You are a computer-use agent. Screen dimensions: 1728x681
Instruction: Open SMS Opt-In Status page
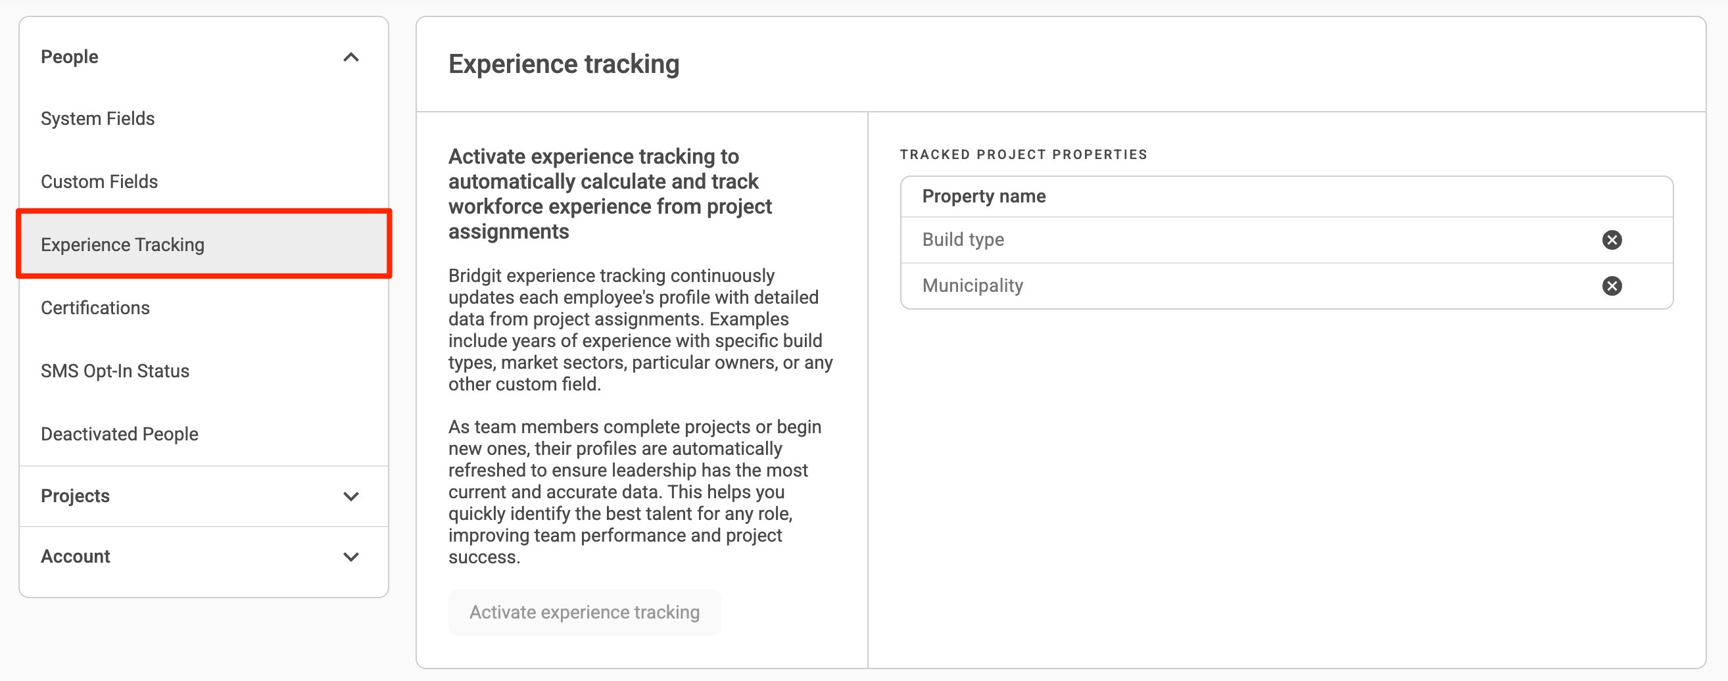(x=114, y=371)
